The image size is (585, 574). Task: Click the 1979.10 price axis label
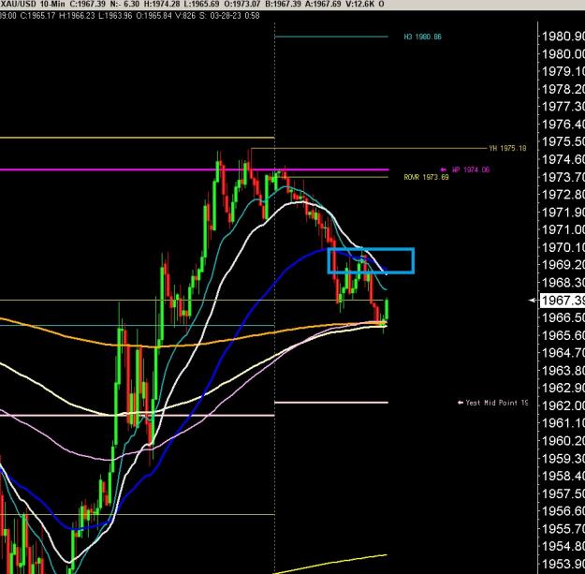pos(563,71)
